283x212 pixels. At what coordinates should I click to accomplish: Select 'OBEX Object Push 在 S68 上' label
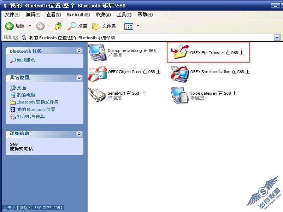(x=134, y=72)
